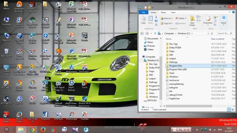Open the Select dropdown in the ribbon
The height and width of the screenshot is (133, 237).
click(x=224, y=21)
